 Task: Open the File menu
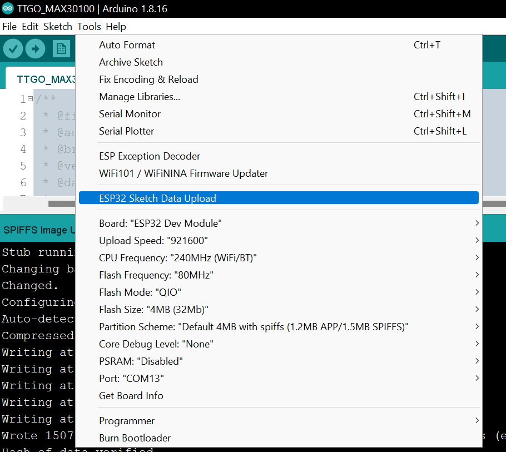click(9, 27)
